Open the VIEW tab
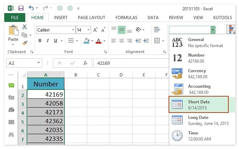The width and height of the screenshot is (239, 149). [x=198, y=18]
